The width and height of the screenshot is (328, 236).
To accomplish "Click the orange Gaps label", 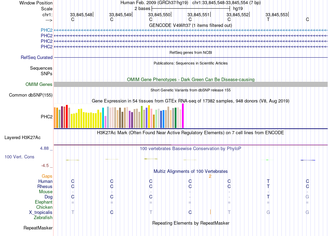I will 47,176.
